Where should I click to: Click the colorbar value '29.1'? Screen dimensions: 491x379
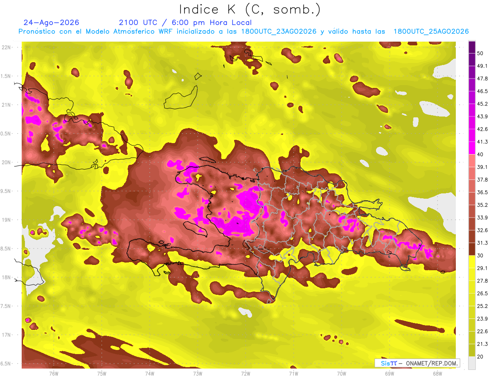click(482, 268)
